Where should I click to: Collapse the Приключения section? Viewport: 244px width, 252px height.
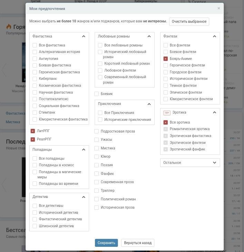(149, 104)
